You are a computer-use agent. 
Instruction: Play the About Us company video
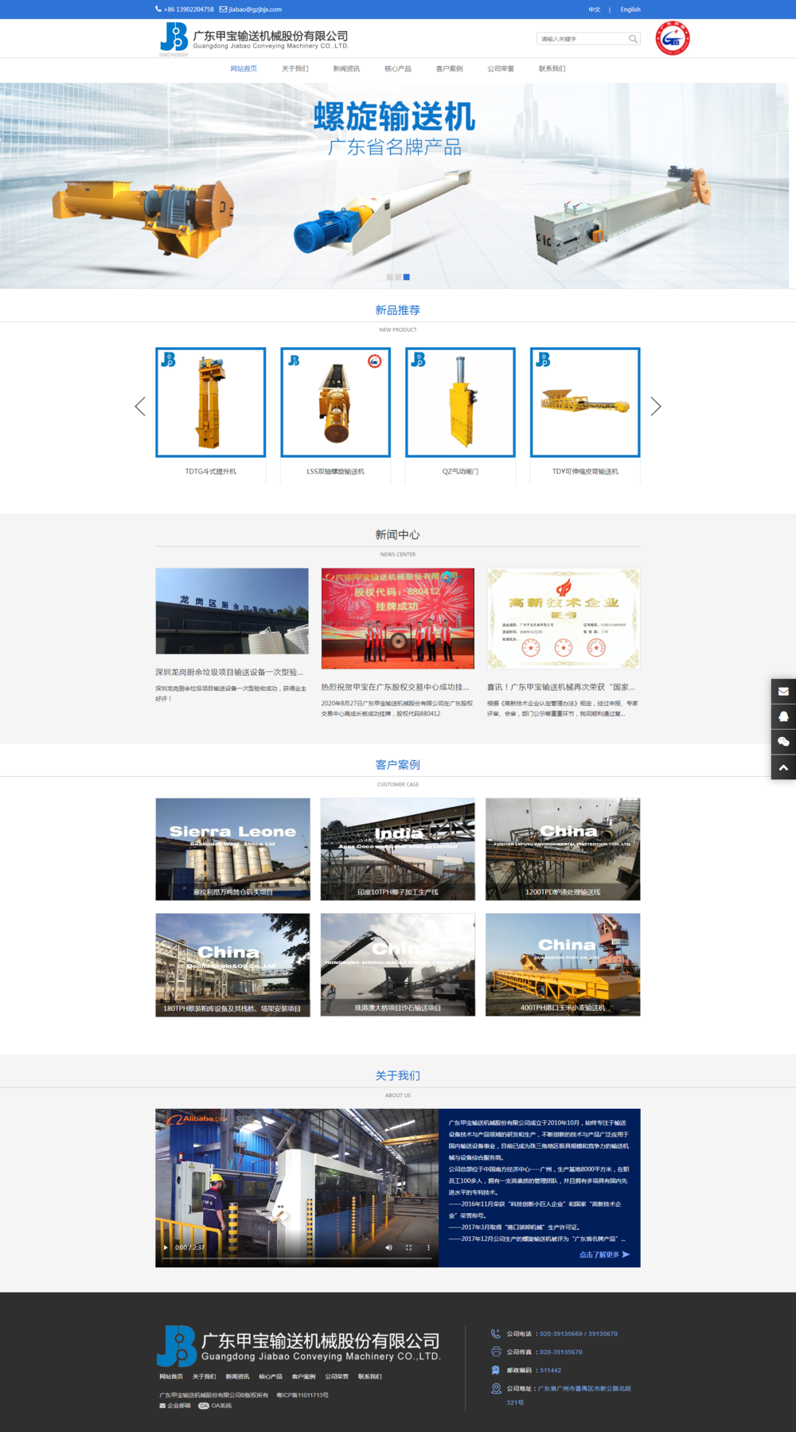coord(166,1247)
